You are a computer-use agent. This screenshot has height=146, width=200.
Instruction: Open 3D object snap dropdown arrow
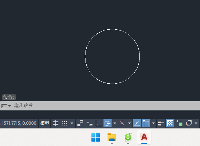[196, 123]
